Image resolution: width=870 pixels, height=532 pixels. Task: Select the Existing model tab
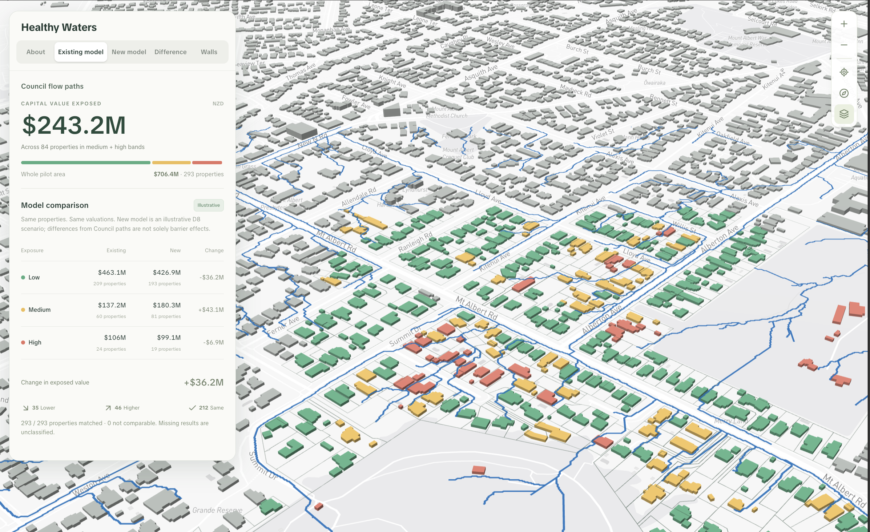81,52
